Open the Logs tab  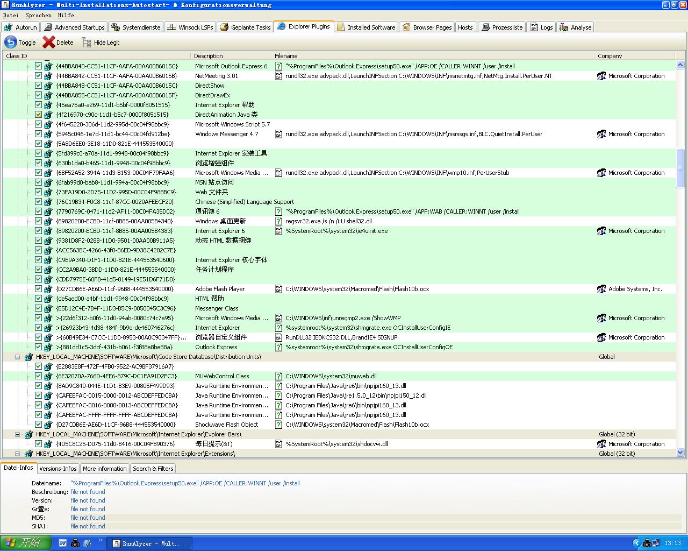pos(541,27)
